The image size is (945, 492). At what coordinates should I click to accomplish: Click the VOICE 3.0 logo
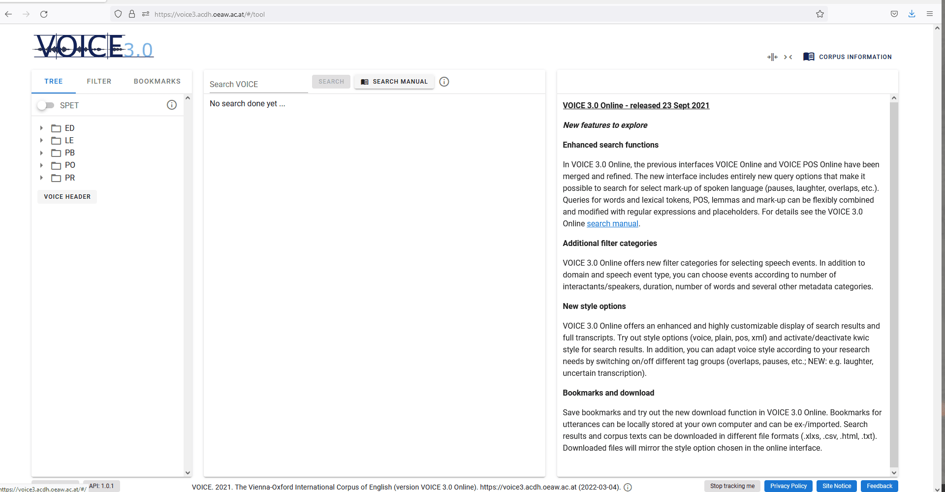(x=94, y=47)
